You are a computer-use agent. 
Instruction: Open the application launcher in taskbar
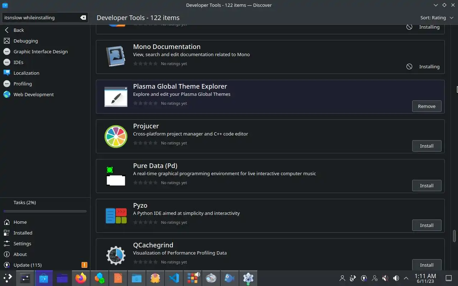(x=8, y=278)
